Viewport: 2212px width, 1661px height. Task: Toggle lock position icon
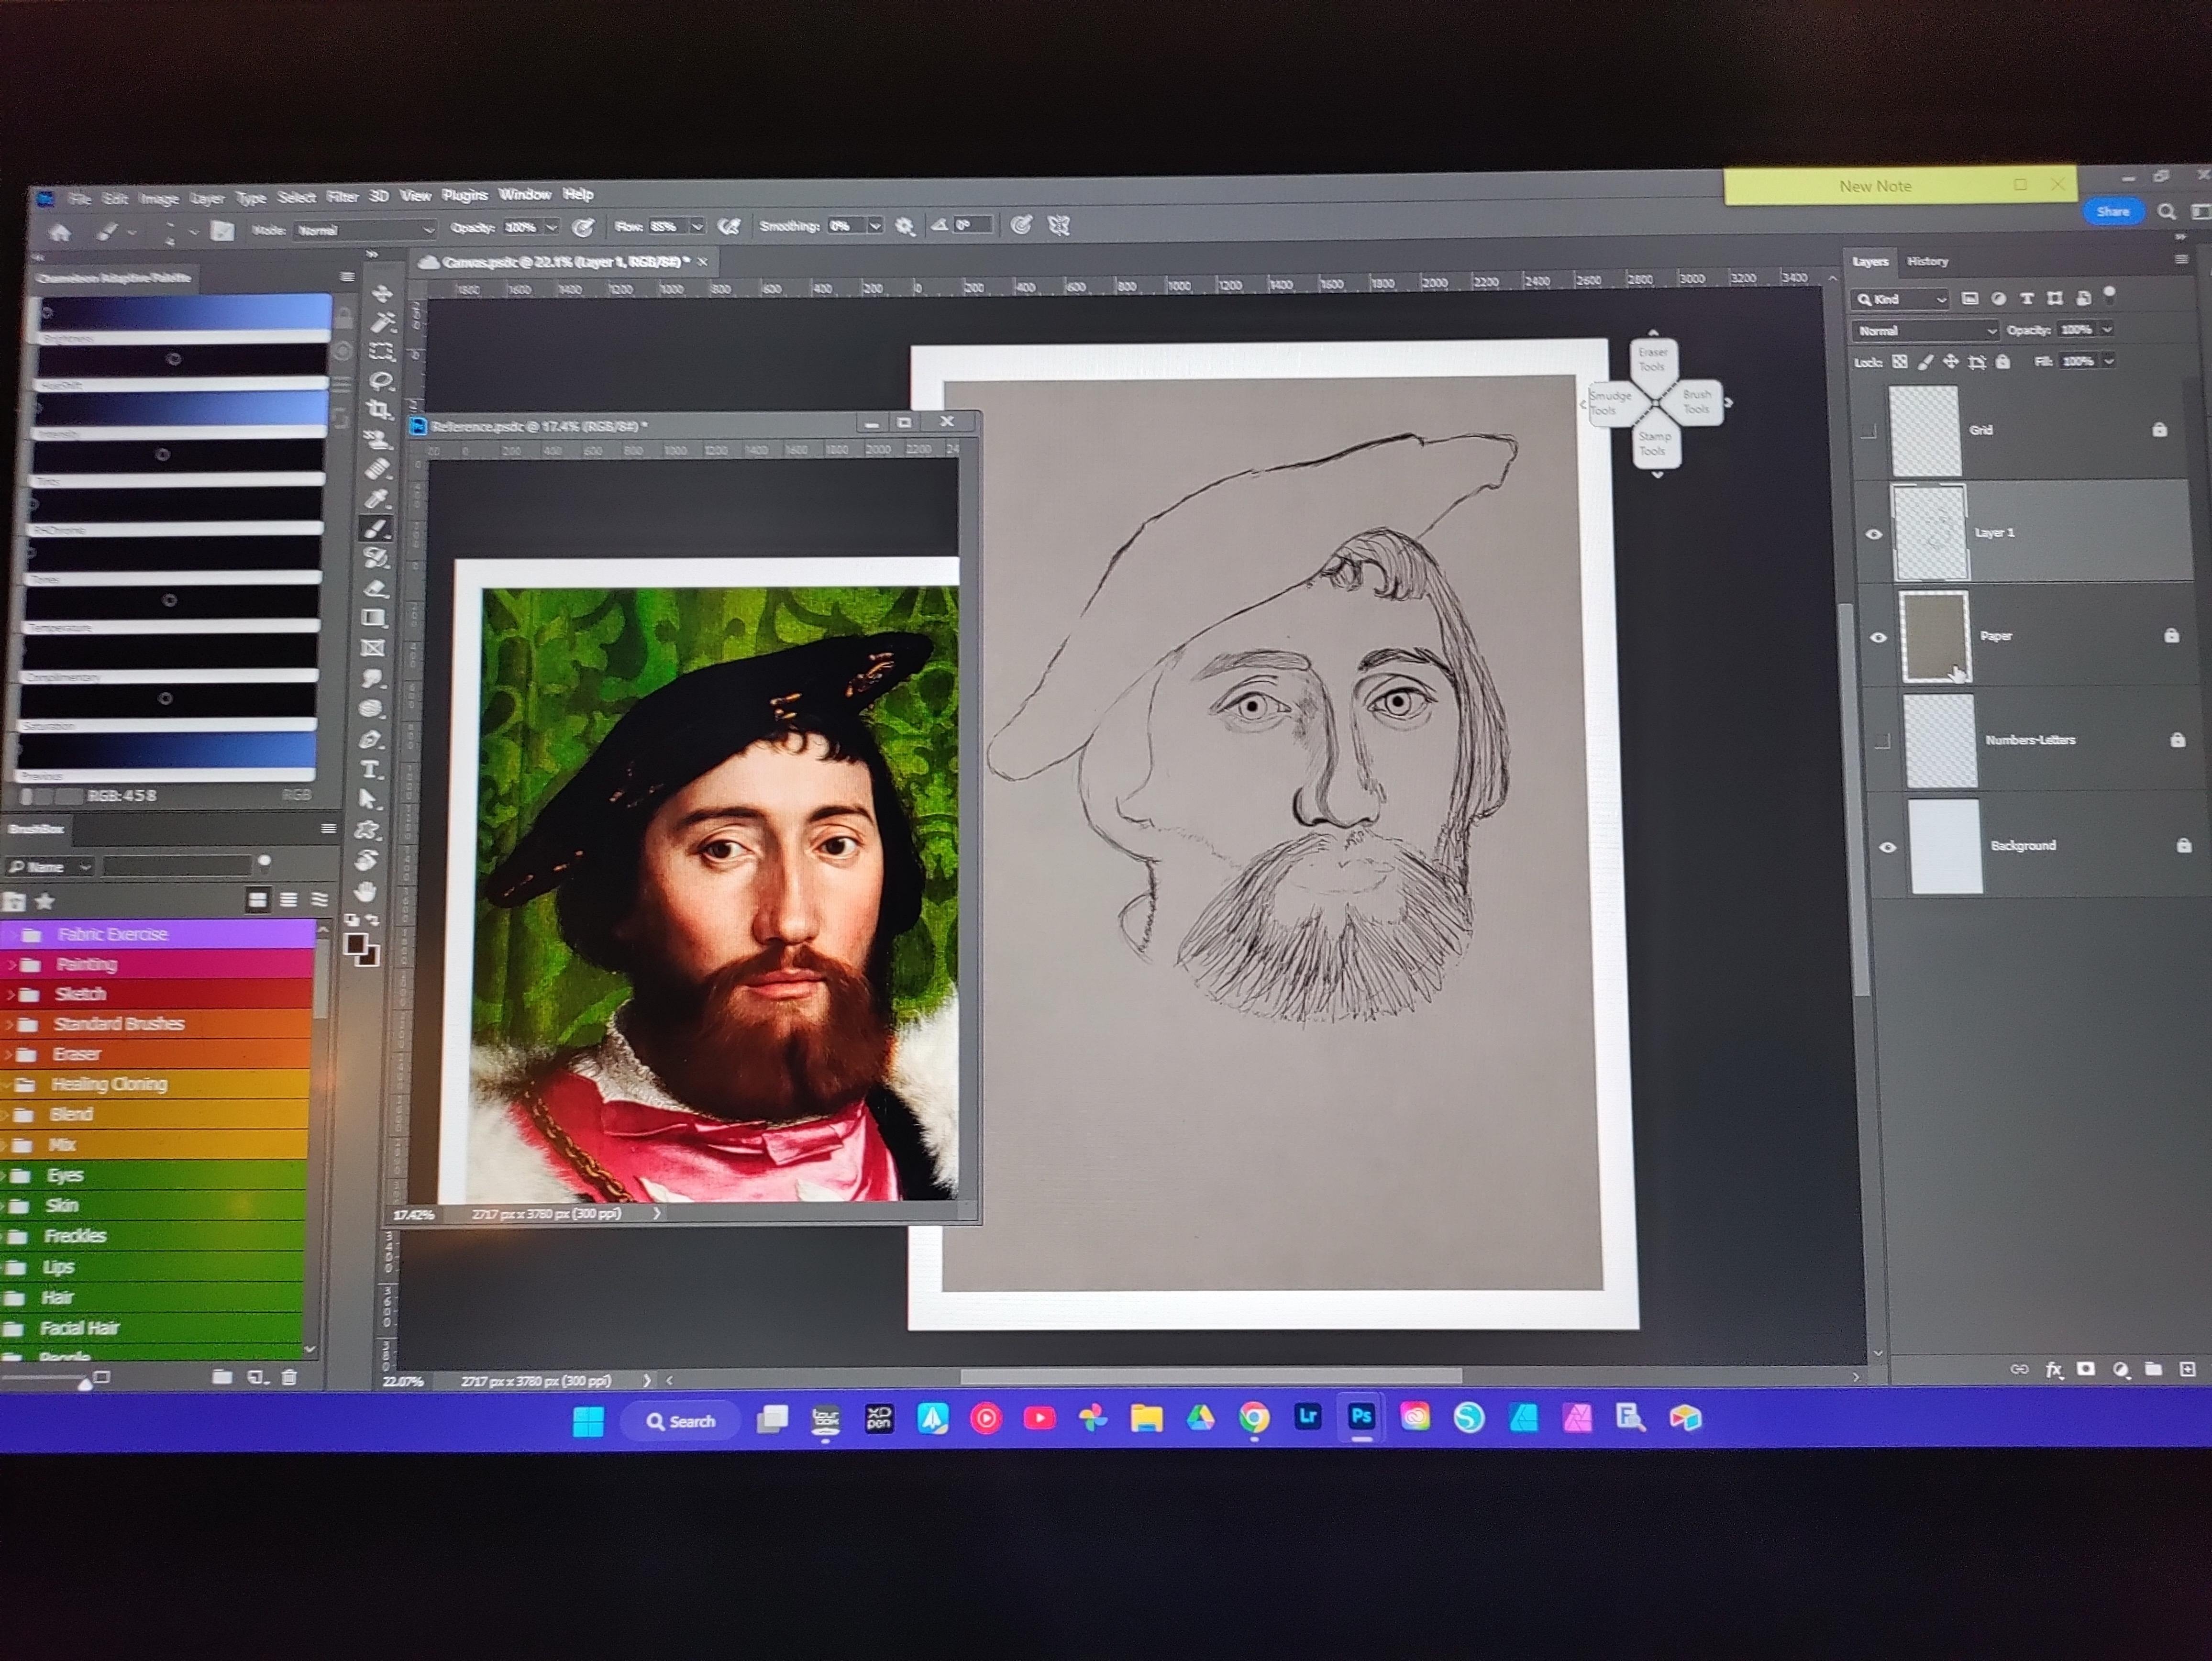[1950, 362]
